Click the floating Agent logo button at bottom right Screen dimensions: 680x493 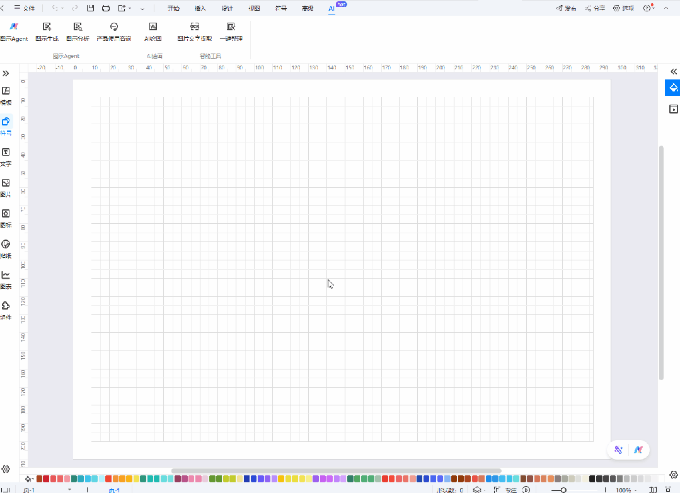[638, 449]
